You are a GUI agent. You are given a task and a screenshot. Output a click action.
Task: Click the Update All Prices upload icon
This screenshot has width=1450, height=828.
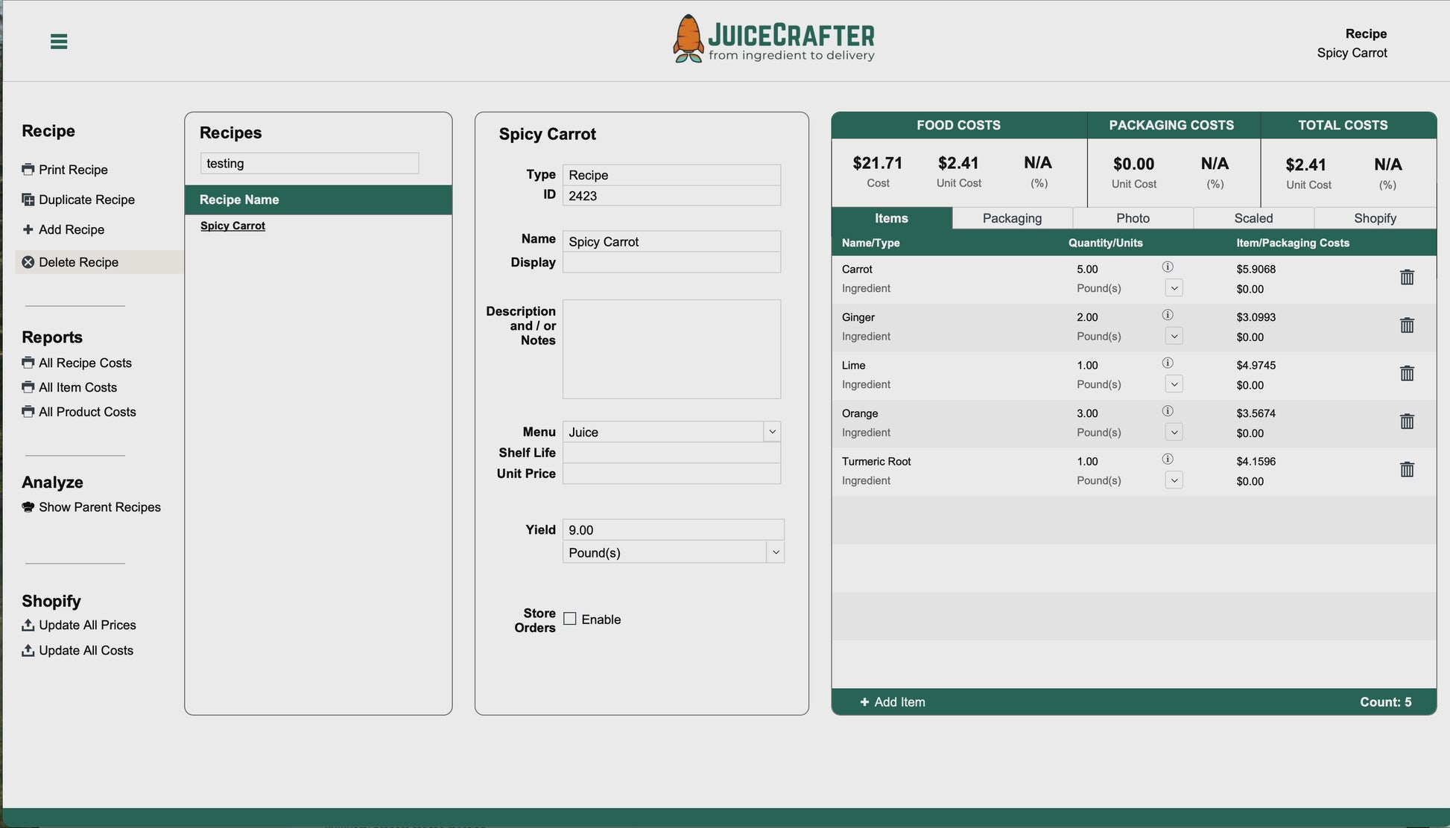28,625
